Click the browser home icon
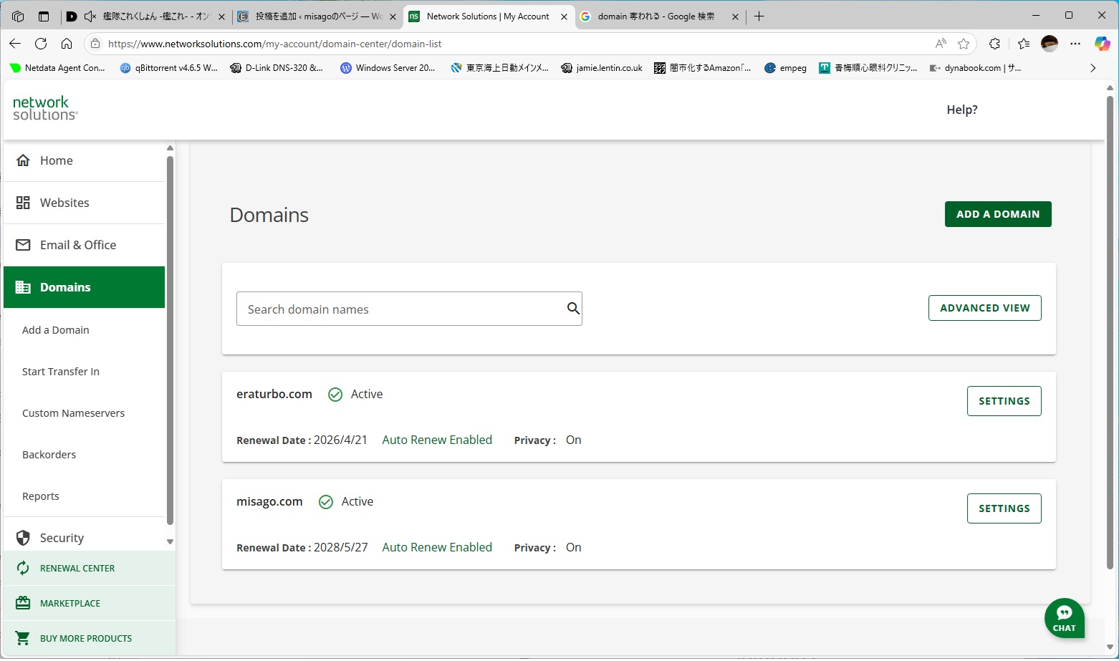Screen dimensions: 1119x661 point(67,44)
